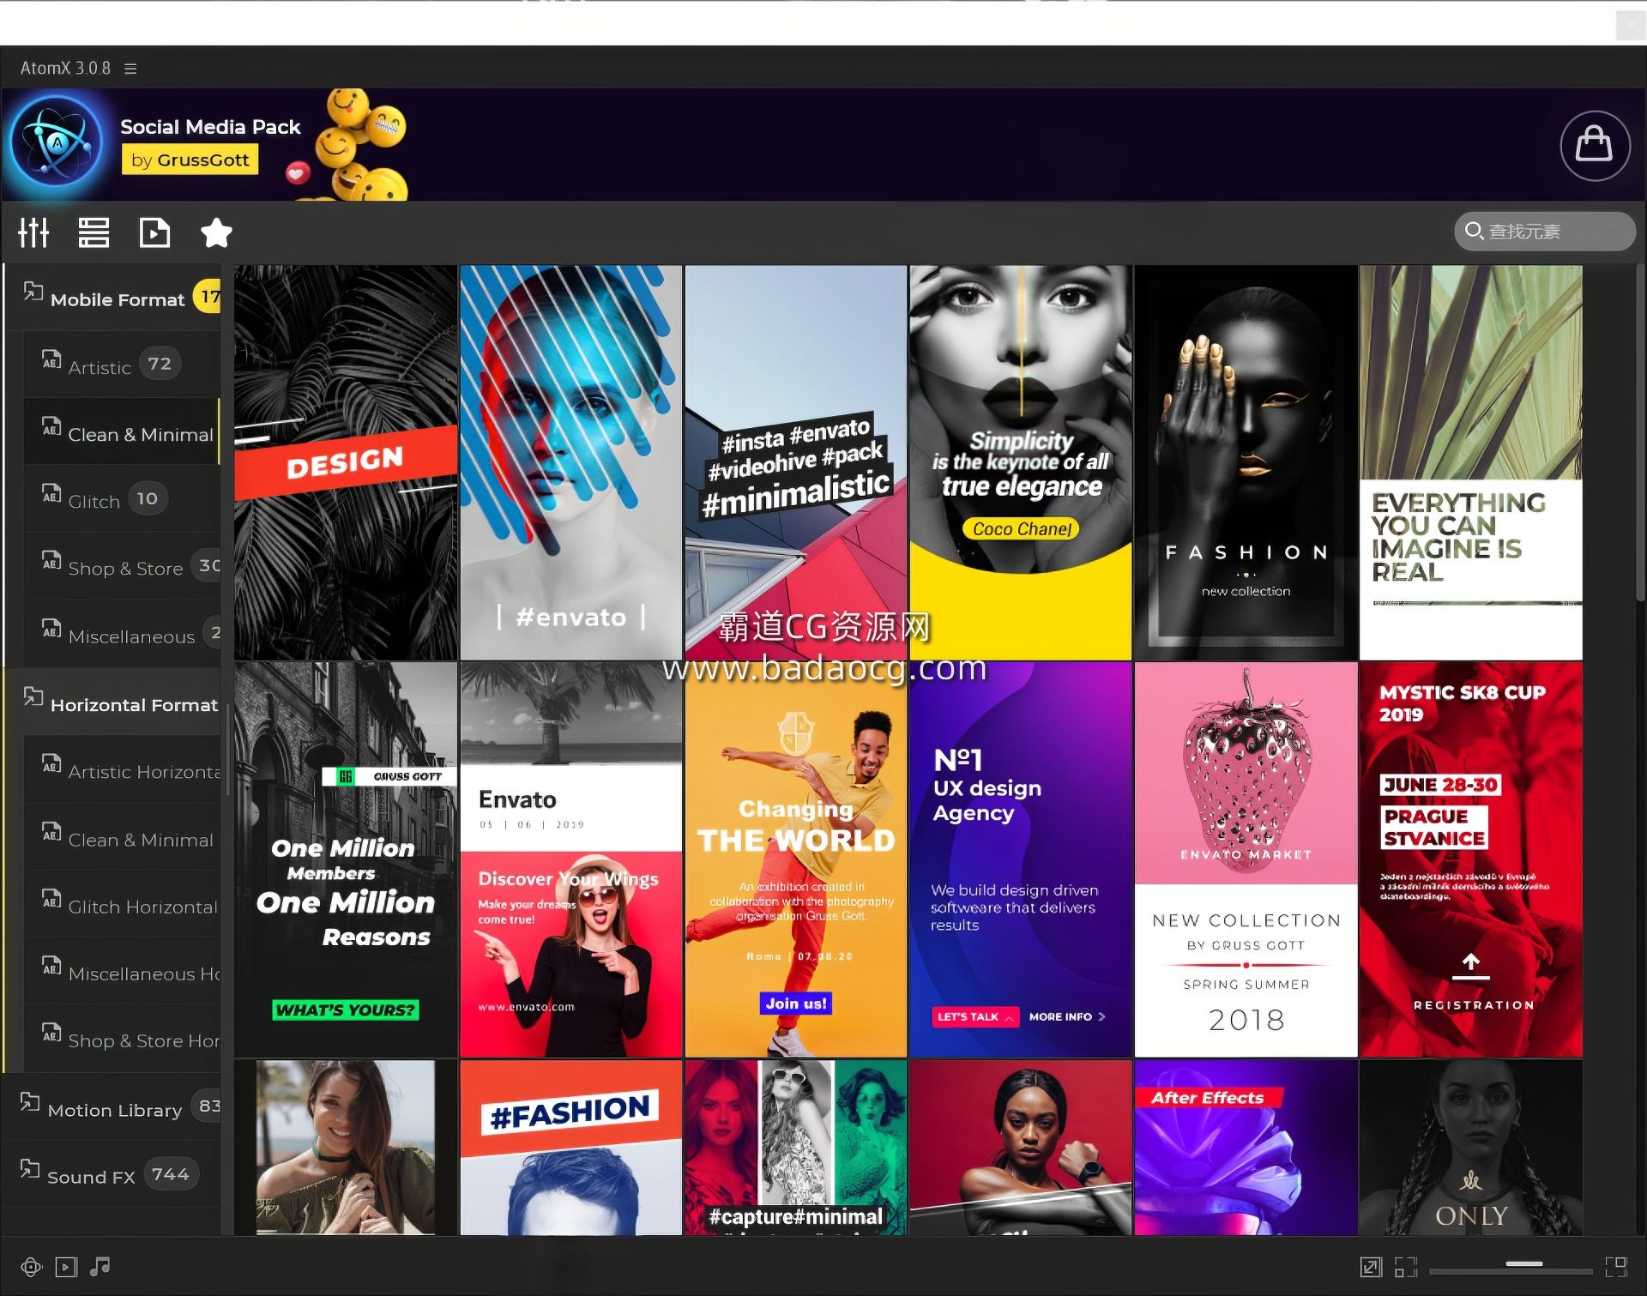Open the smiling woman beach template
Image resolution: width=1647 pixels, height=1296 pixels.
(x=346, y=1147)
